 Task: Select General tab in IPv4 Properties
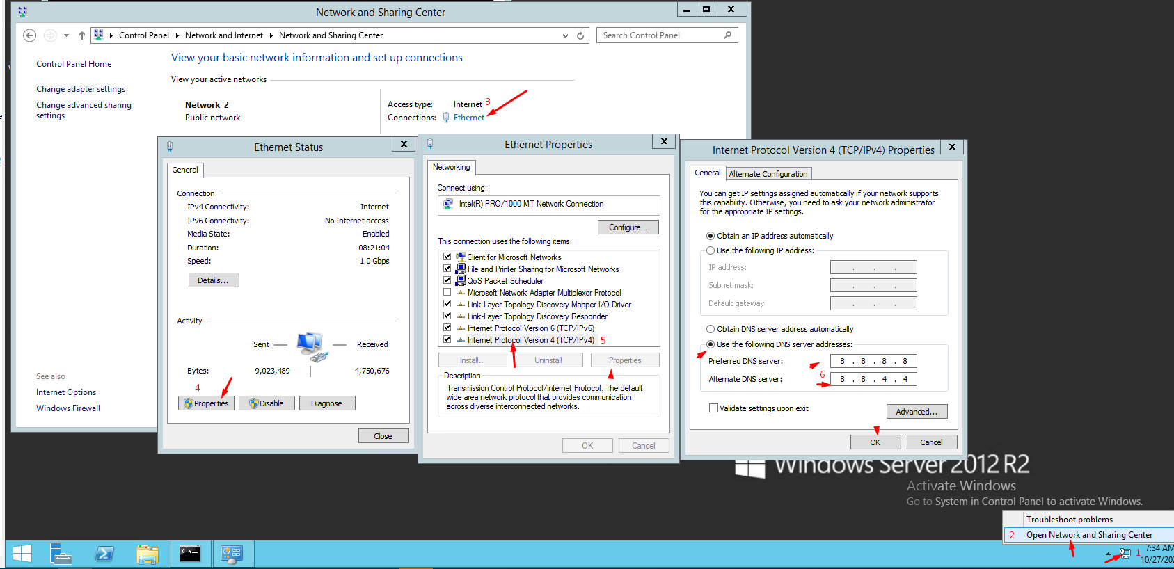tap(708, 173)
